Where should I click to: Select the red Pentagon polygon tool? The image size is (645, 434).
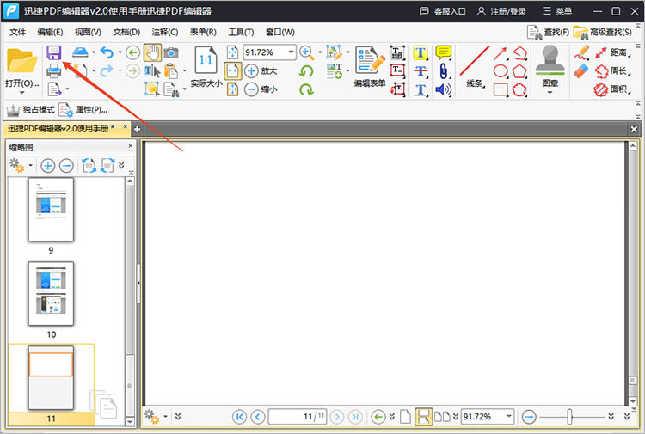click(x=519, y=71)
